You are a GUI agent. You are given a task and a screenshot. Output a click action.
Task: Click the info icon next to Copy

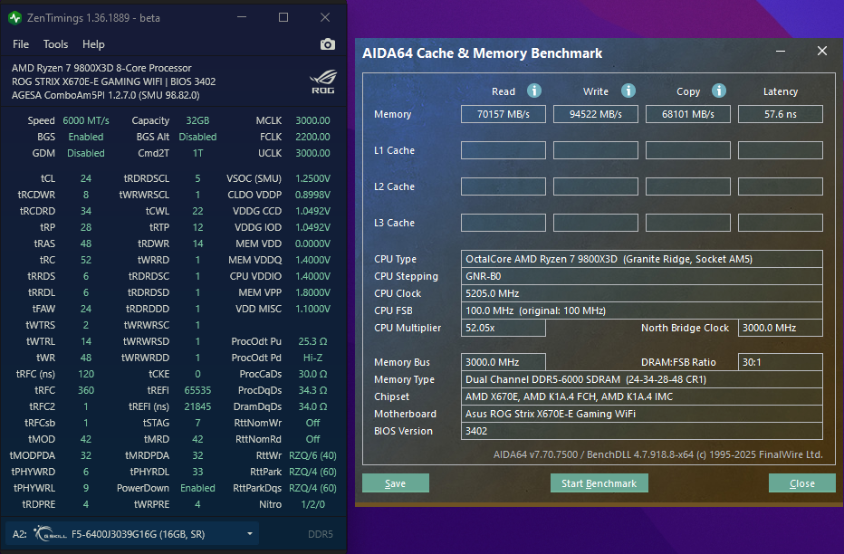pos(719,91)
